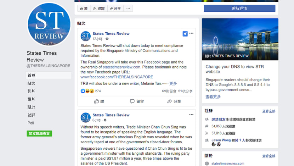Open the States Times Review profile picture

(49, 24)
